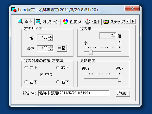
Task: Click the Lupe app icon in title bar
Action: point(14,10)
